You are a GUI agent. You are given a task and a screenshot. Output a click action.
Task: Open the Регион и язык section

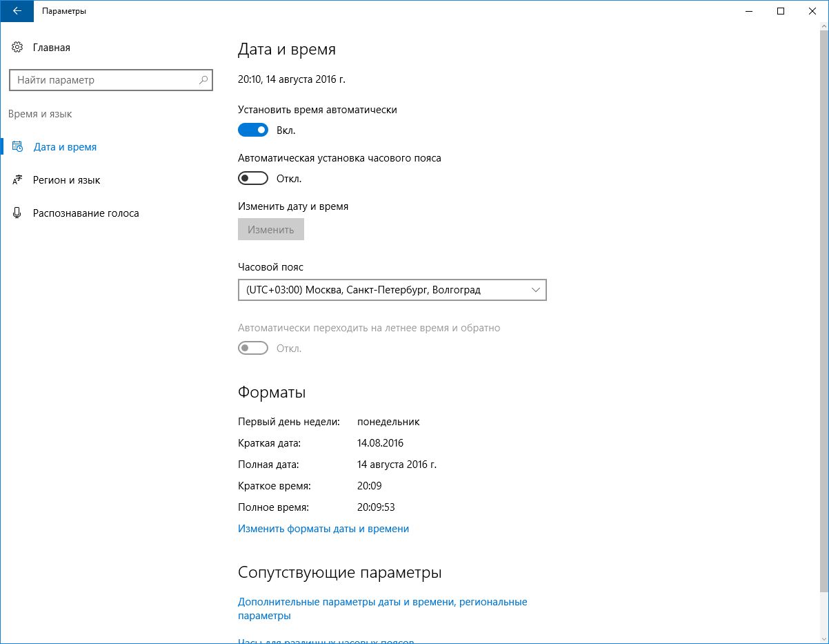click(x=66, y=180)
